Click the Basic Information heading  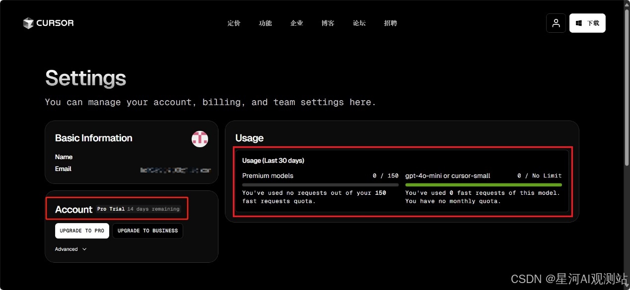click(x=94, y=138)
